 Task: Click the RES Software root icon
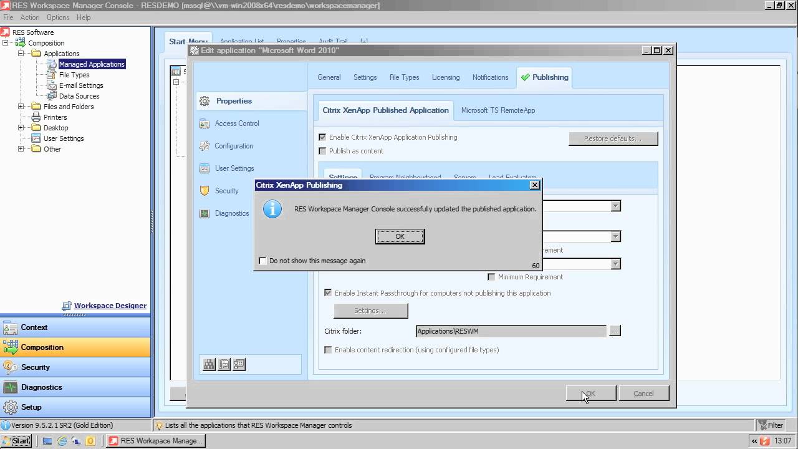click(x=6, y=32)
